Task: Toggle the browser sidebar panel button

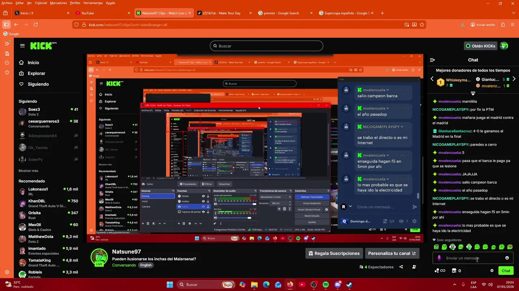Action: [6, 25]
